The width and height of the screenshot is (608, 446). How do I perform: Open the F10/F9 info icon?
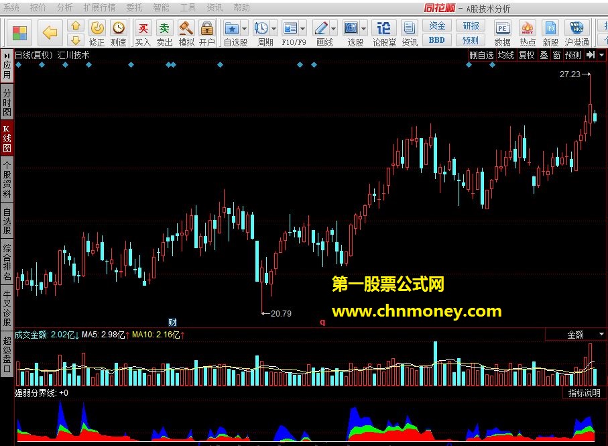(x=290, y=28)
